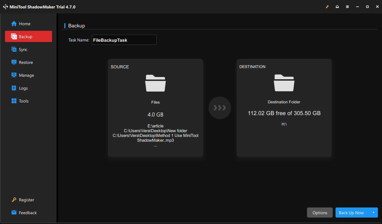Click the Desktop\New folder source path
The image size is (382, 224).
[155, 131]
